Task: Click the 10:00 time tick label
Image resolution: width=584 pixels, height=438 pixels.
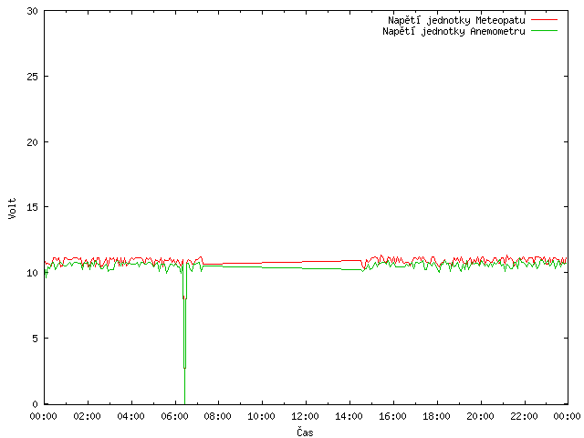Action: point(262,416)
